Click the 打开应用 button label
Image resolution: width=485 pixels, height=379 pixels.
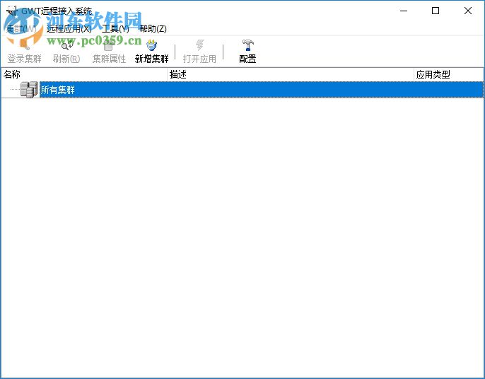point(199,59)
